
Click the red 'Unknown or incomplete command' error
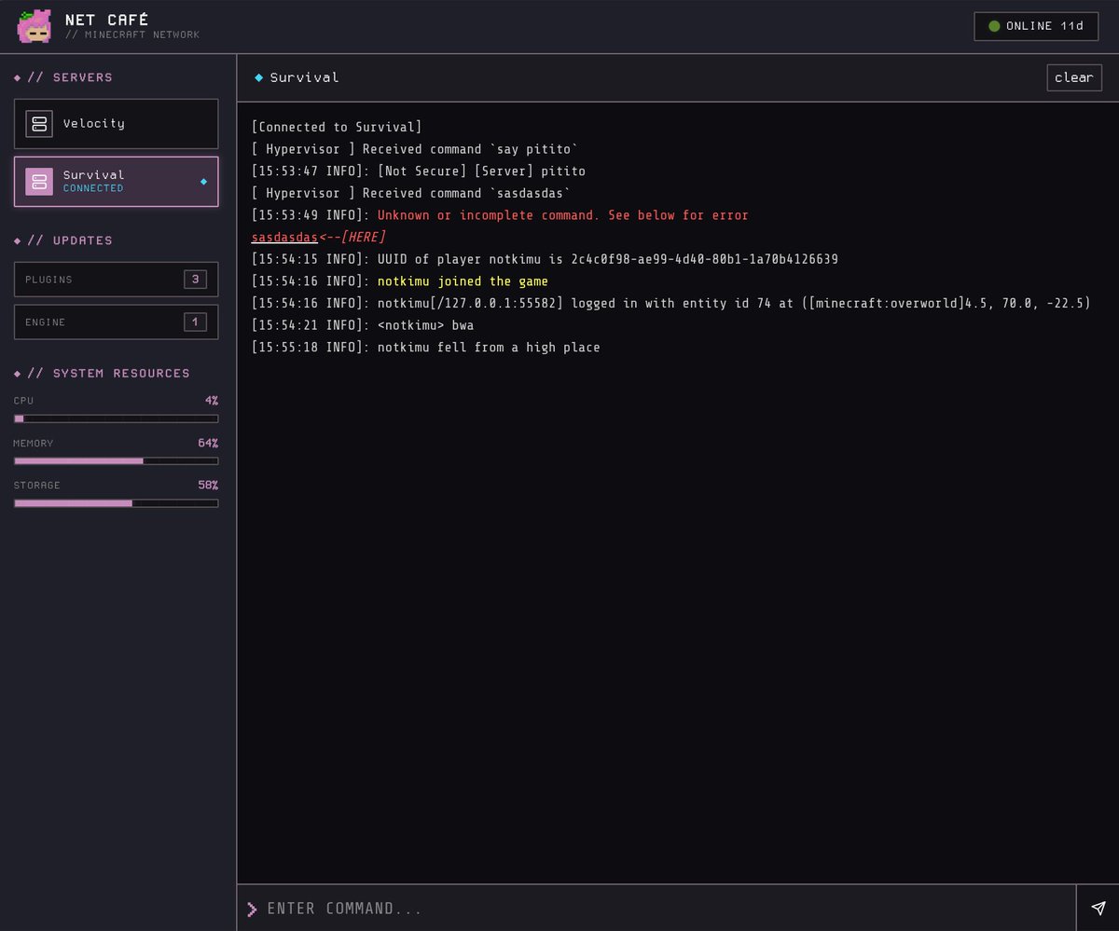tap(563, 215)
